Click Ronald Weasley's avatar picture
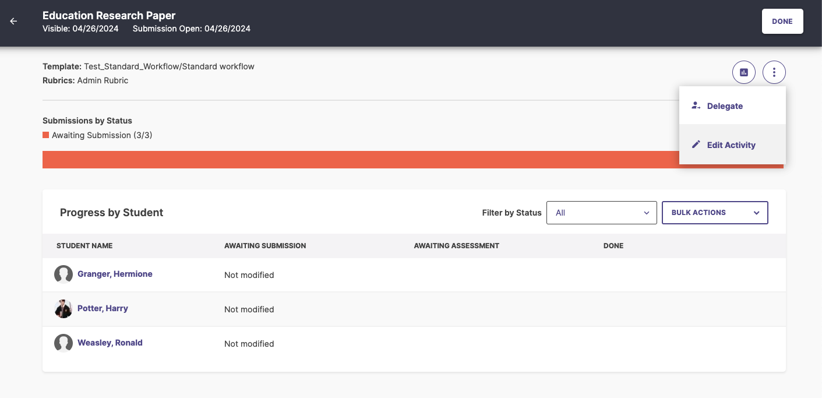The width and height of the screenshot is (822, 398). click(x=63, y=343)
